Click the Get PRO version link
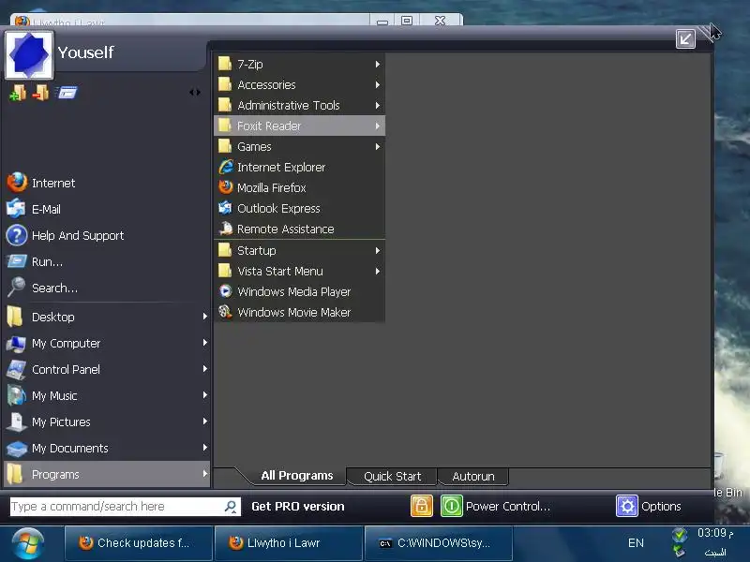 coord(297,507)
